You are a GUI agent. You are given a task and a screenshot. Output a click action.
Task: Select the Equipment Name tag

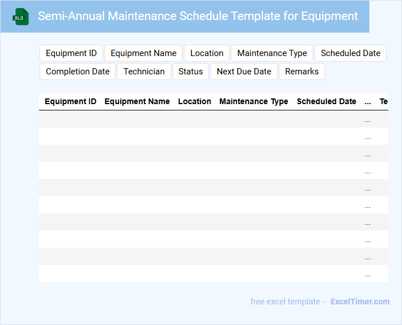(x=143, y=53)
